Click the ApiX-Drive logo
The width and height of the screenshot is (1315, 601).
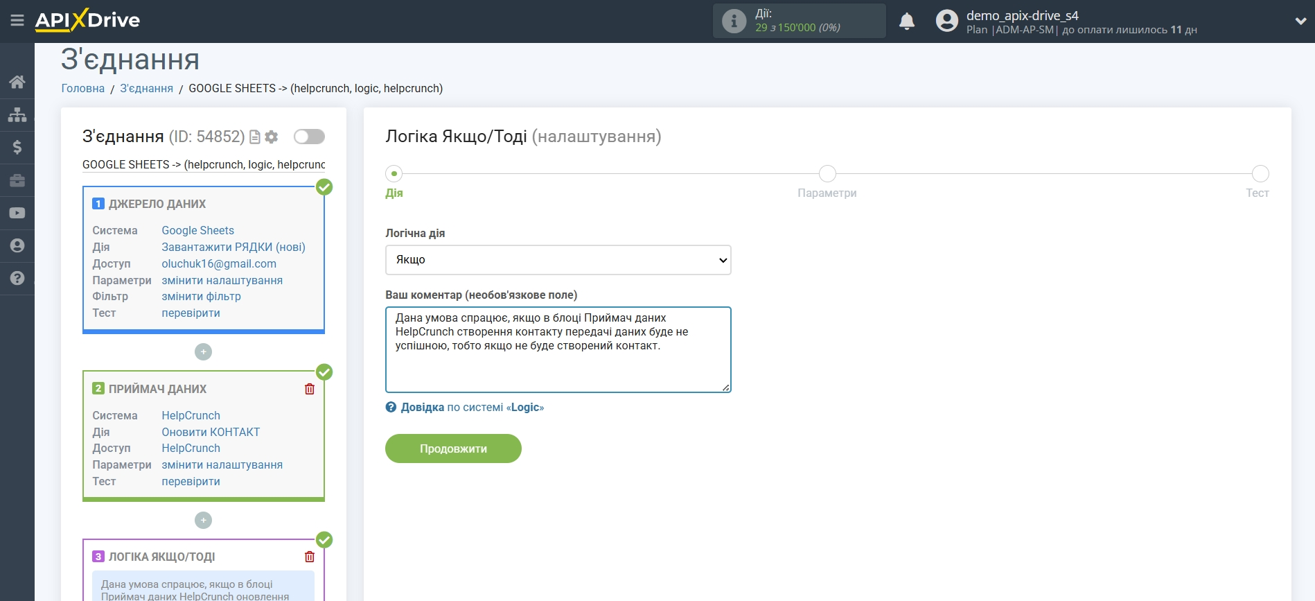(x=87, y=20)
